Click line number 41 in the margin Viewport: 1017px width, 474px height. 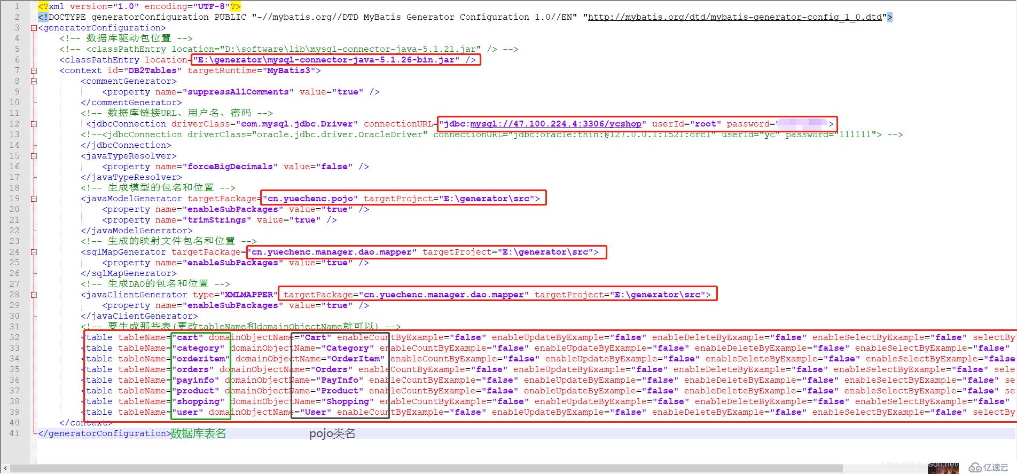click(14, 433)
